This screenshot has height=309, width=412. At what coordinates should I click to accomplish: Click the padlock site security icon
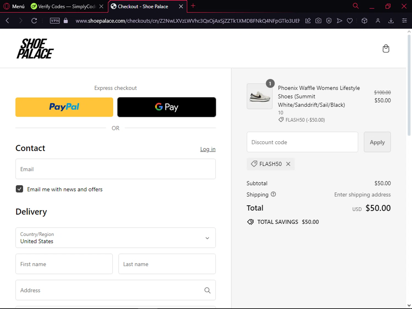66,21
